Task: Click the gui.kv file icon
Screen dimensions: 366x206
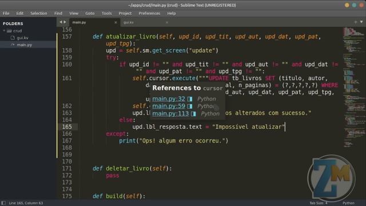Action: tap(13, 38)
